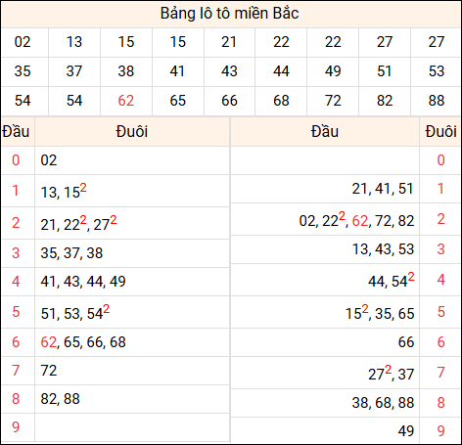This screenshot has width=462, height=445.
Task: Select the red Đầu digit 7 in left table
Action: [x=16, y=371]
